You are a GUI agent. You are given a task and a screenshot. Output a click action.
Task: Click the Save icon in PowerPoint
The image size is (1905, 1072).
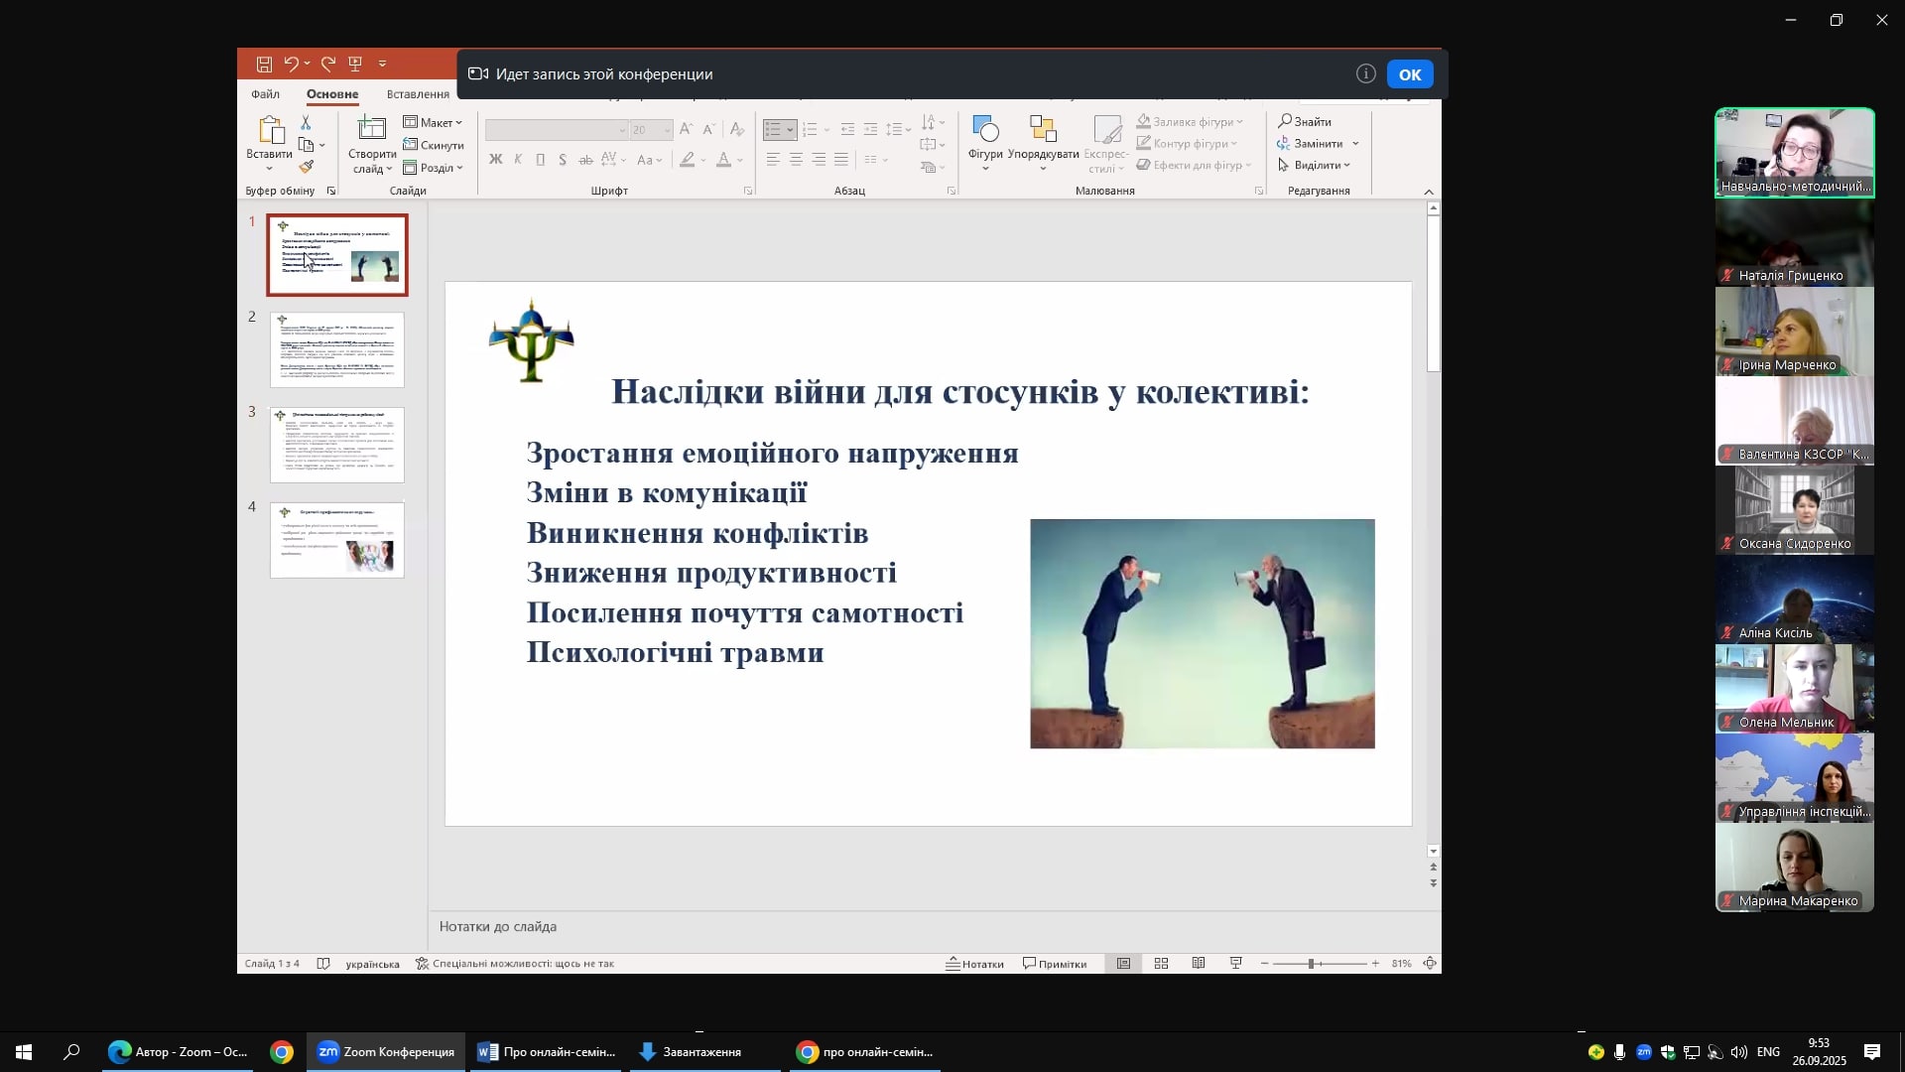[264, 65]
